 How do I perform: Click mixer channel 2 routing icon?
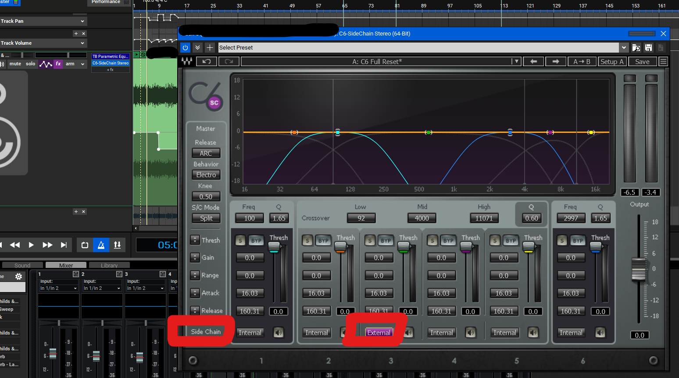point(119,274)
